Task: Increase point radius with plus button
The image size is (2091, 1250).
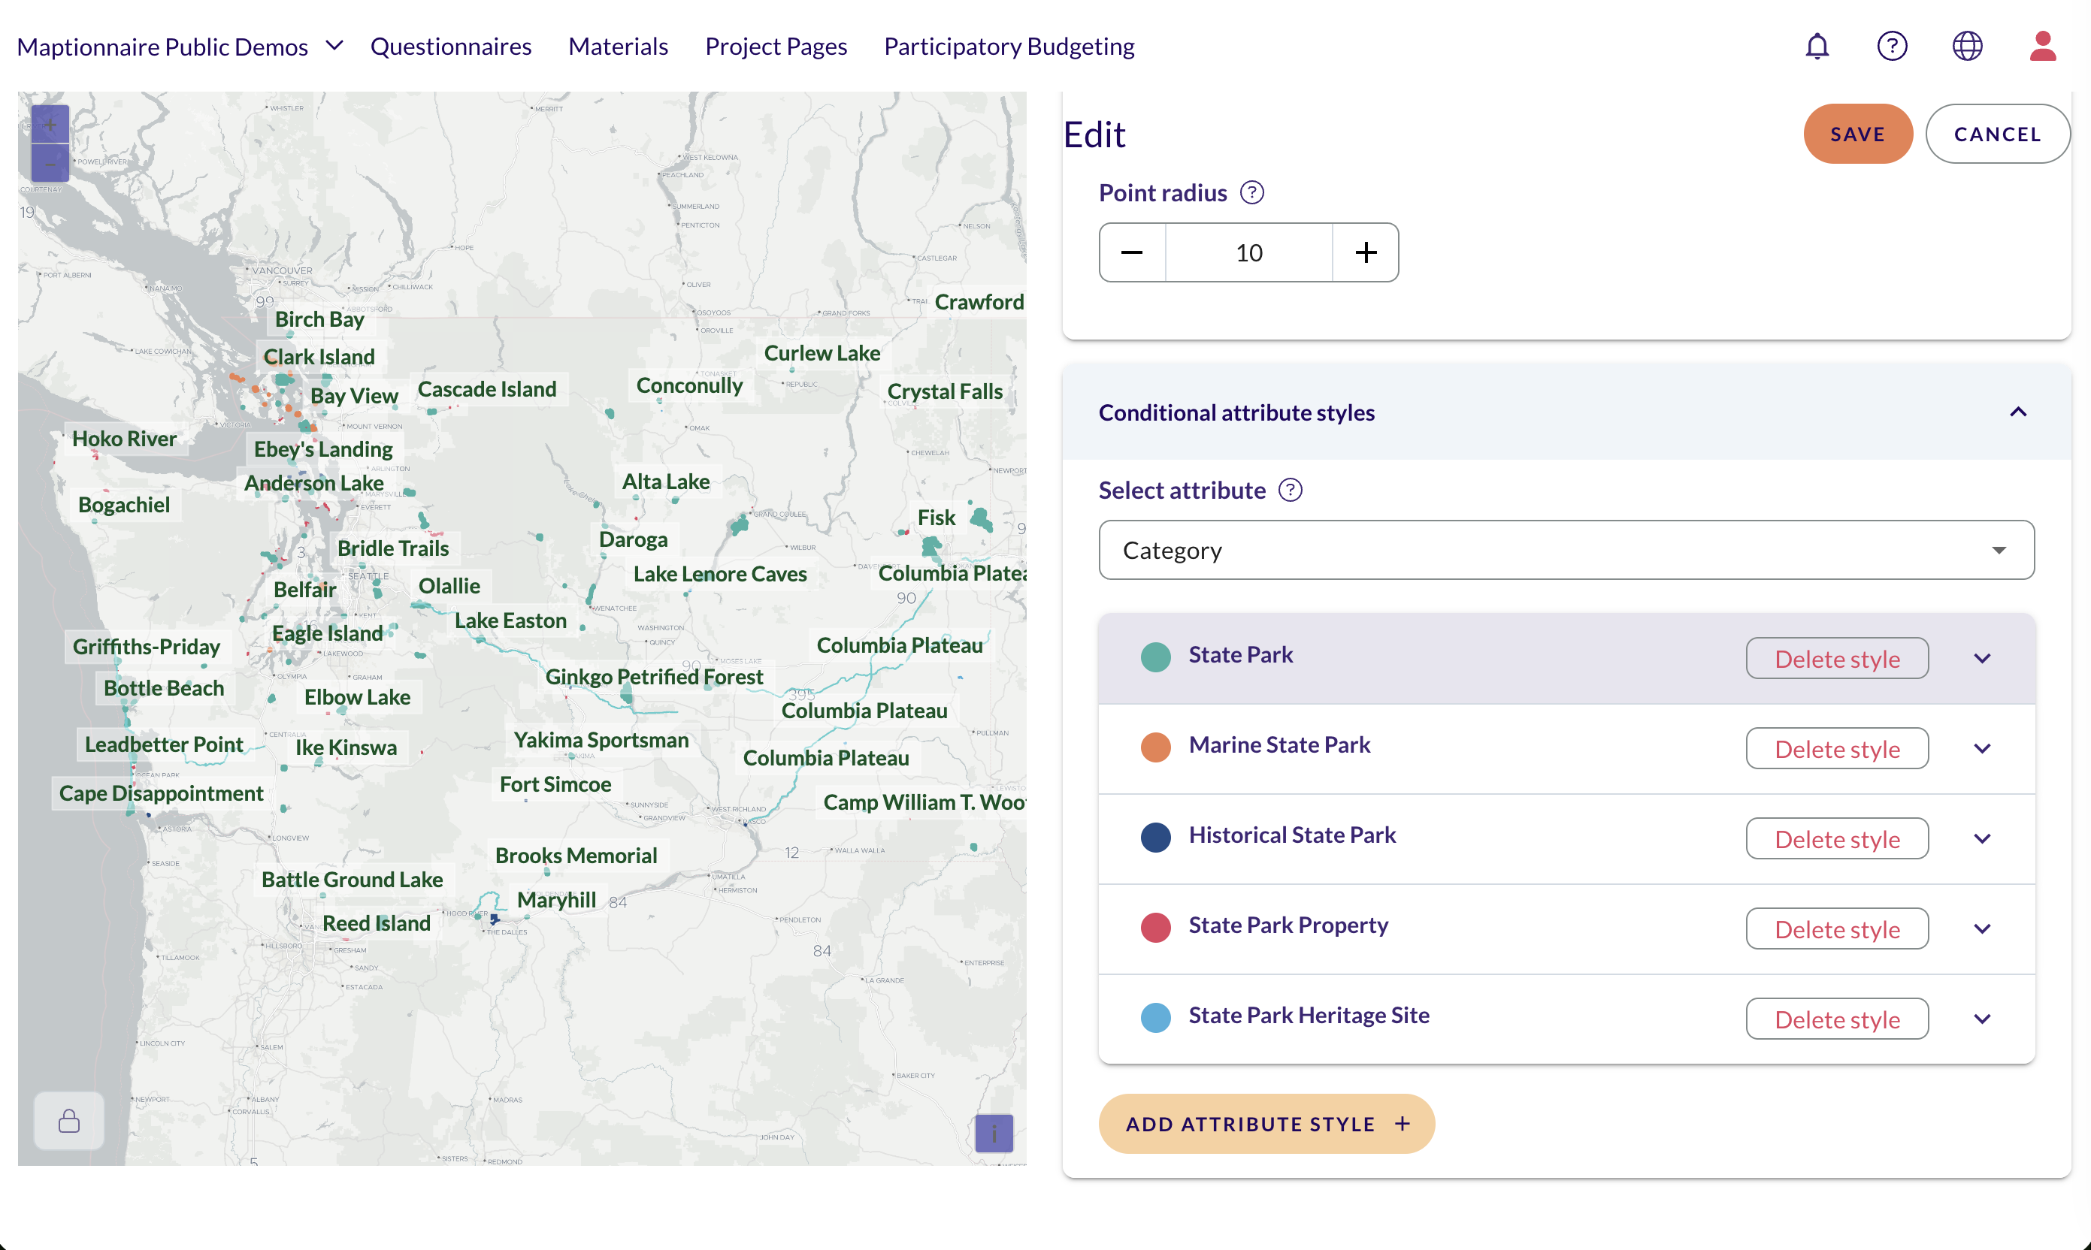Action: (x=1366, y=252)
